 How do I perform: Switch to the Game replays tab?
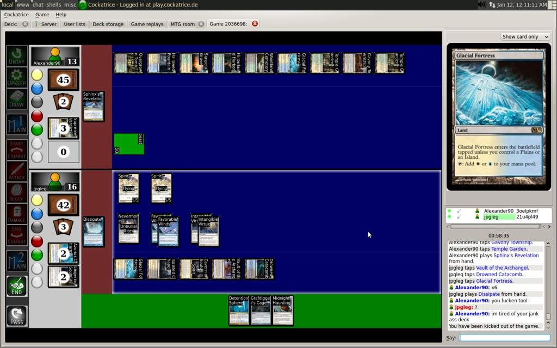tap(147, 24)
